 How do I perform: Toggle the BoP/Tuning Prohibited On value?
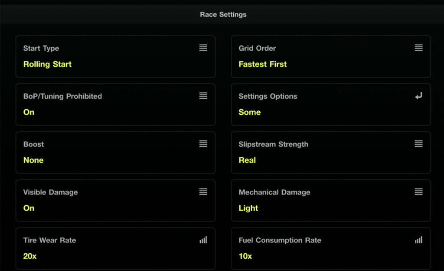(x=29, y=112)
